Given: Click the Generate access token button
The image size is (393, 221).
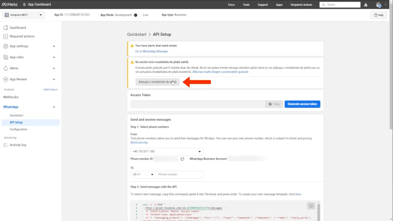Looking at the screenshot, I should click(x=302, y=104).
